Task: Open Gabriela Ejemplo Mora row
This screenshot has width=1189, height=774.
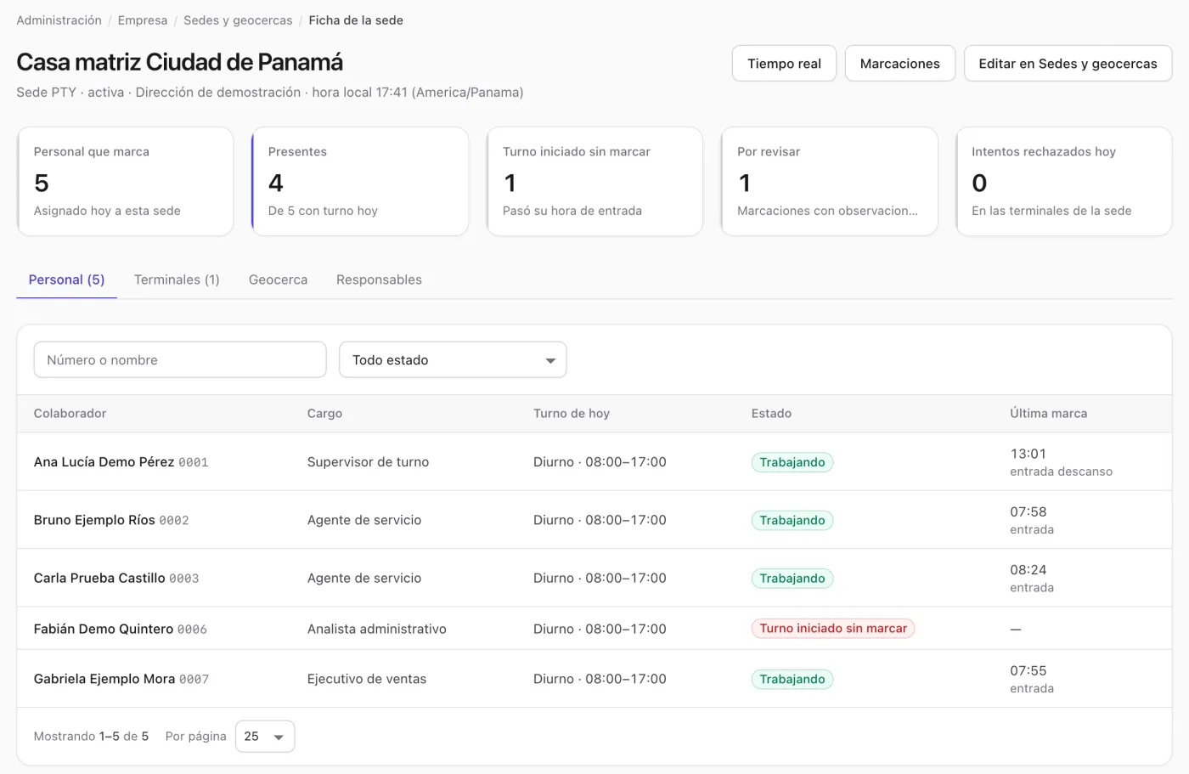Action: (x=594, y=679)
